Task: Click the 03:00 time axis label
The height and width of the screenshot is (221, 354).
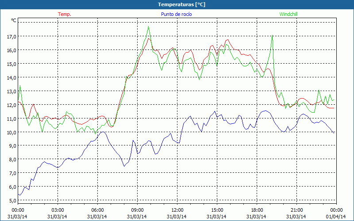Action: pos(58,210)
